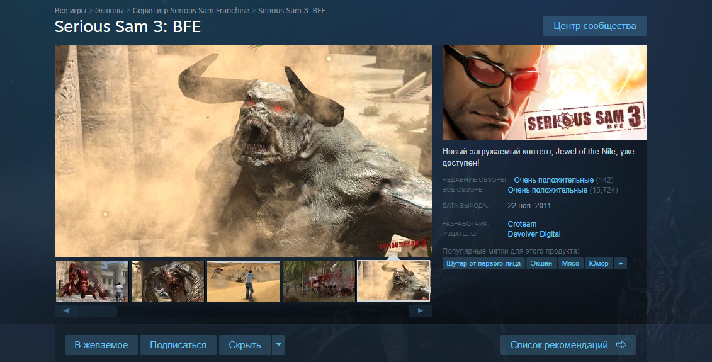Click the 'Скрыть' button

click(245, 345)
